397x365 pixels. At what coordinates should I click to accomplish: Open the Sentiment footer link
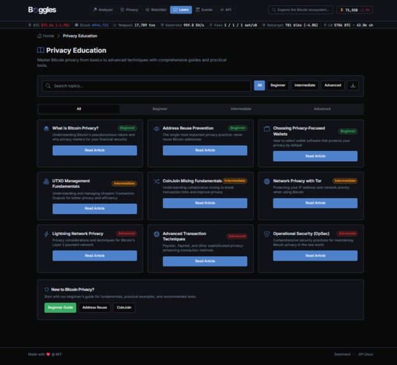tap(342, 354)
